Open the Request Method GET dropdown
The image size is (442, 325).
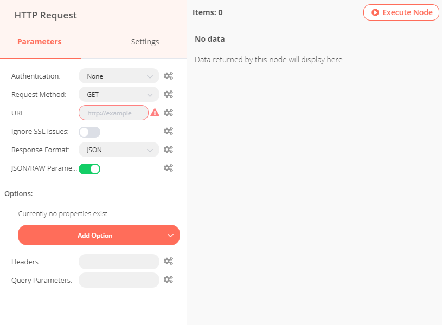(x=119, y=94)
